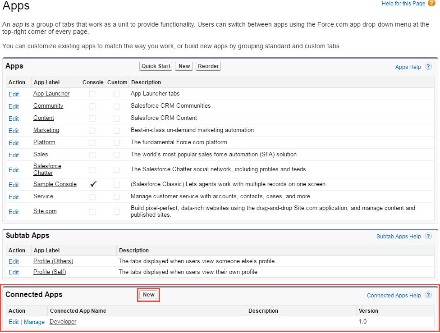Open the Help for this Page link

pos(403,4)
